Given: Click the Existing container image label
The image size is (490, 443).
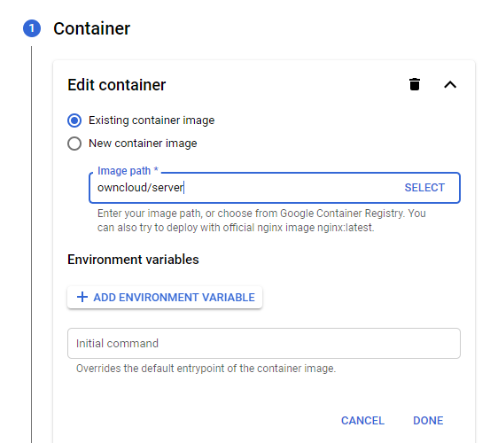Looking at the screenshot, I should coord(152,120).
